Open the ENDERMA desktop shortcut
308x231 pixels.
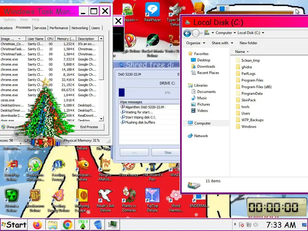coord(199,201)
